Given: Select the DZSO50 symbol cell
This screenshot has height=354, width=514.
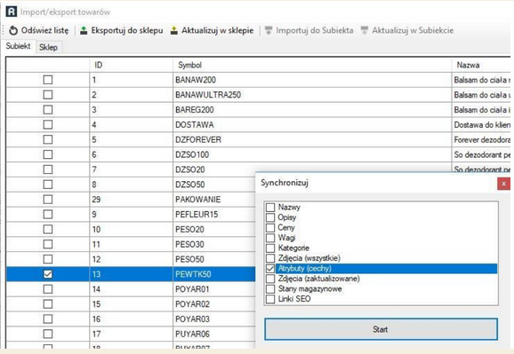Looking at the screenshot, I should click(214, 185).
